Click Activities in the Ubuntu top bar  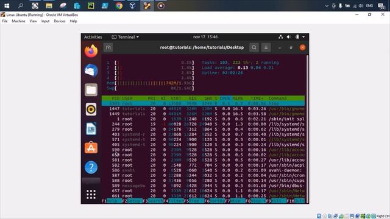point(93,37)
